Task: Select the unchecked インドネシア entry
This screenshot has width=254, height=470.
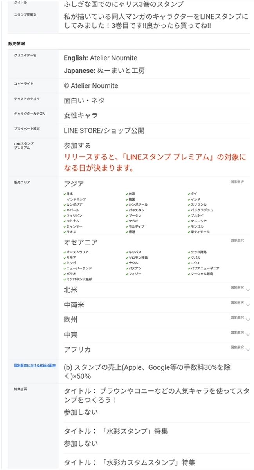Action: pyautogui.click(x=76, y=199)
